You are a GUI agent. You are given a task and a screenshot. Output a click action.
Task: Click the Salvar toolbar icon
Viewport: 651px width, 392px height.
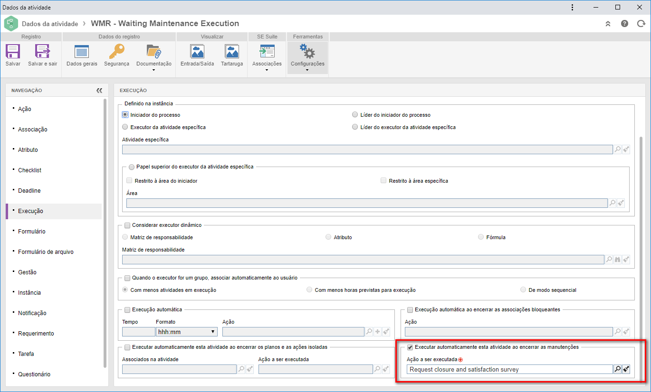coord(13,51)
